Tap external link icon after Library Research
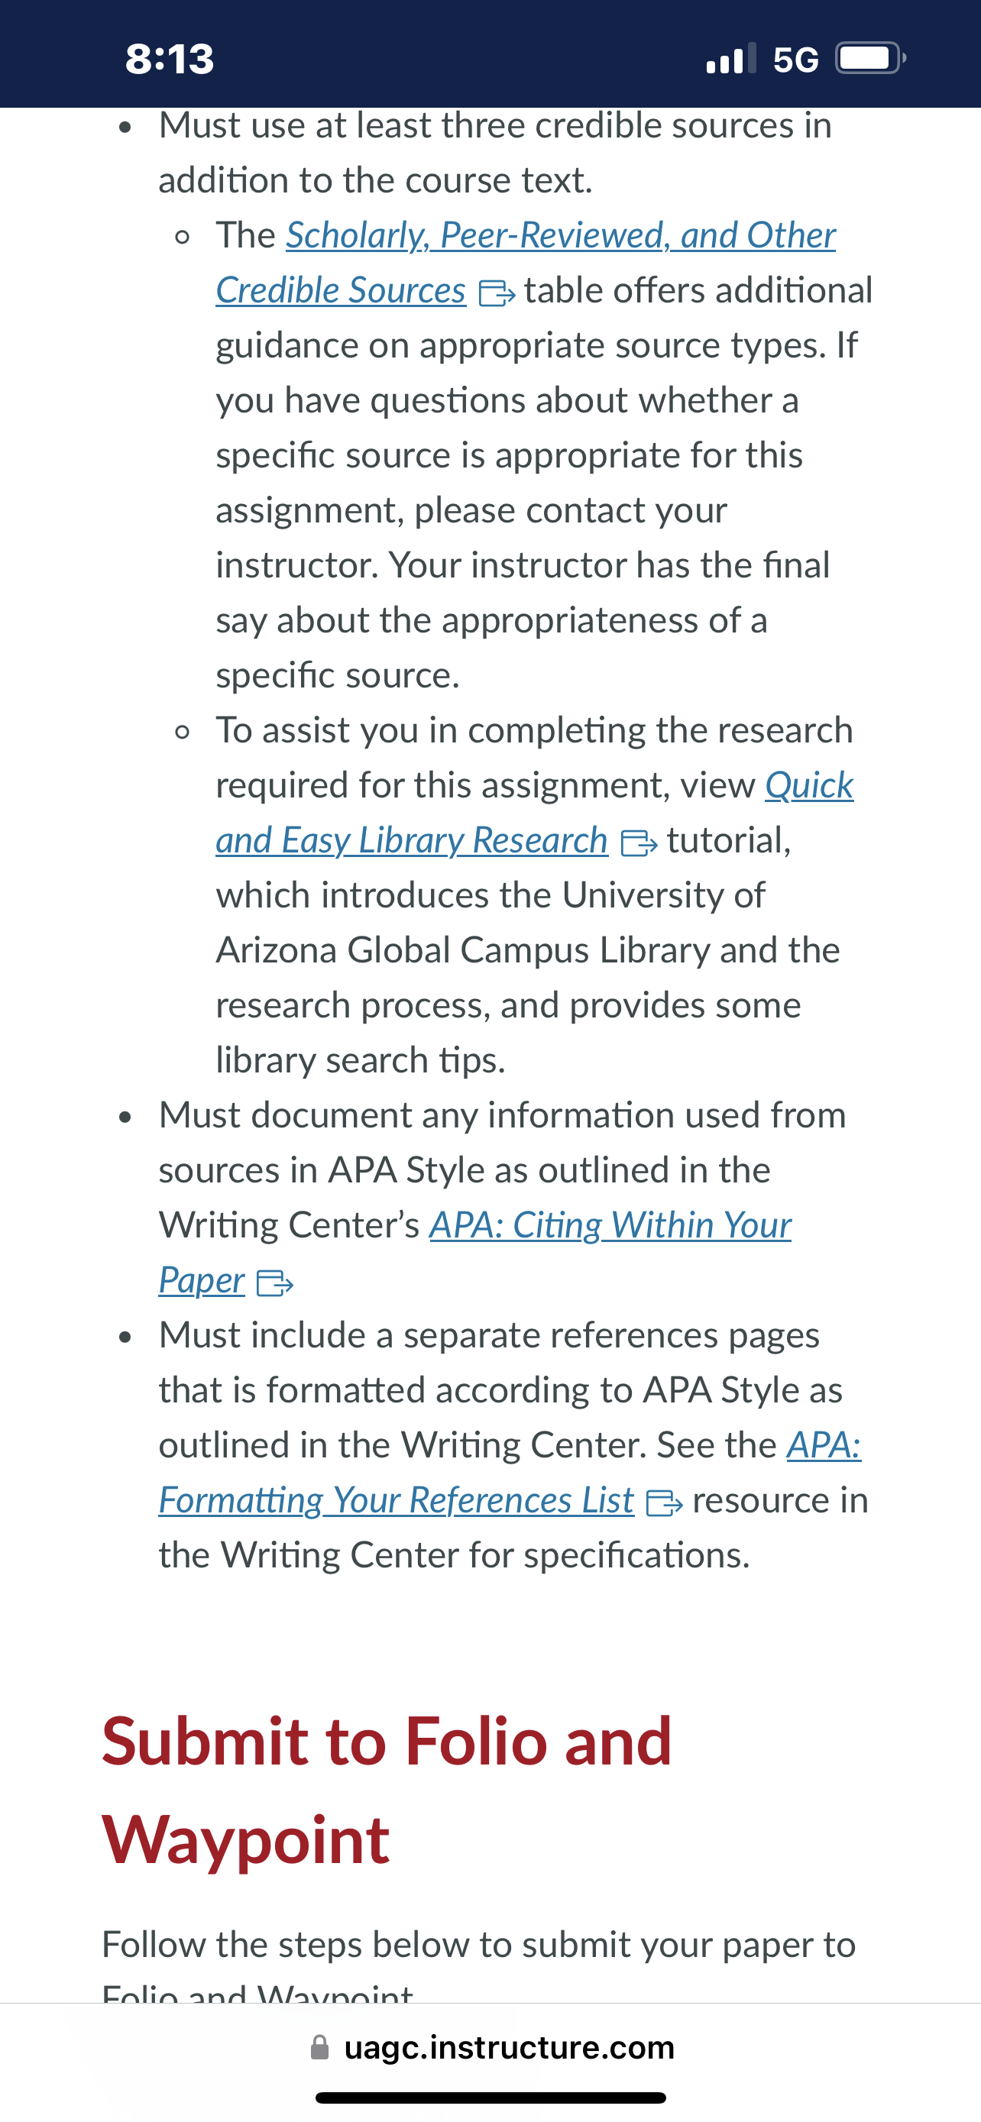Screen dimensions: 981x2122 point(639,843)
